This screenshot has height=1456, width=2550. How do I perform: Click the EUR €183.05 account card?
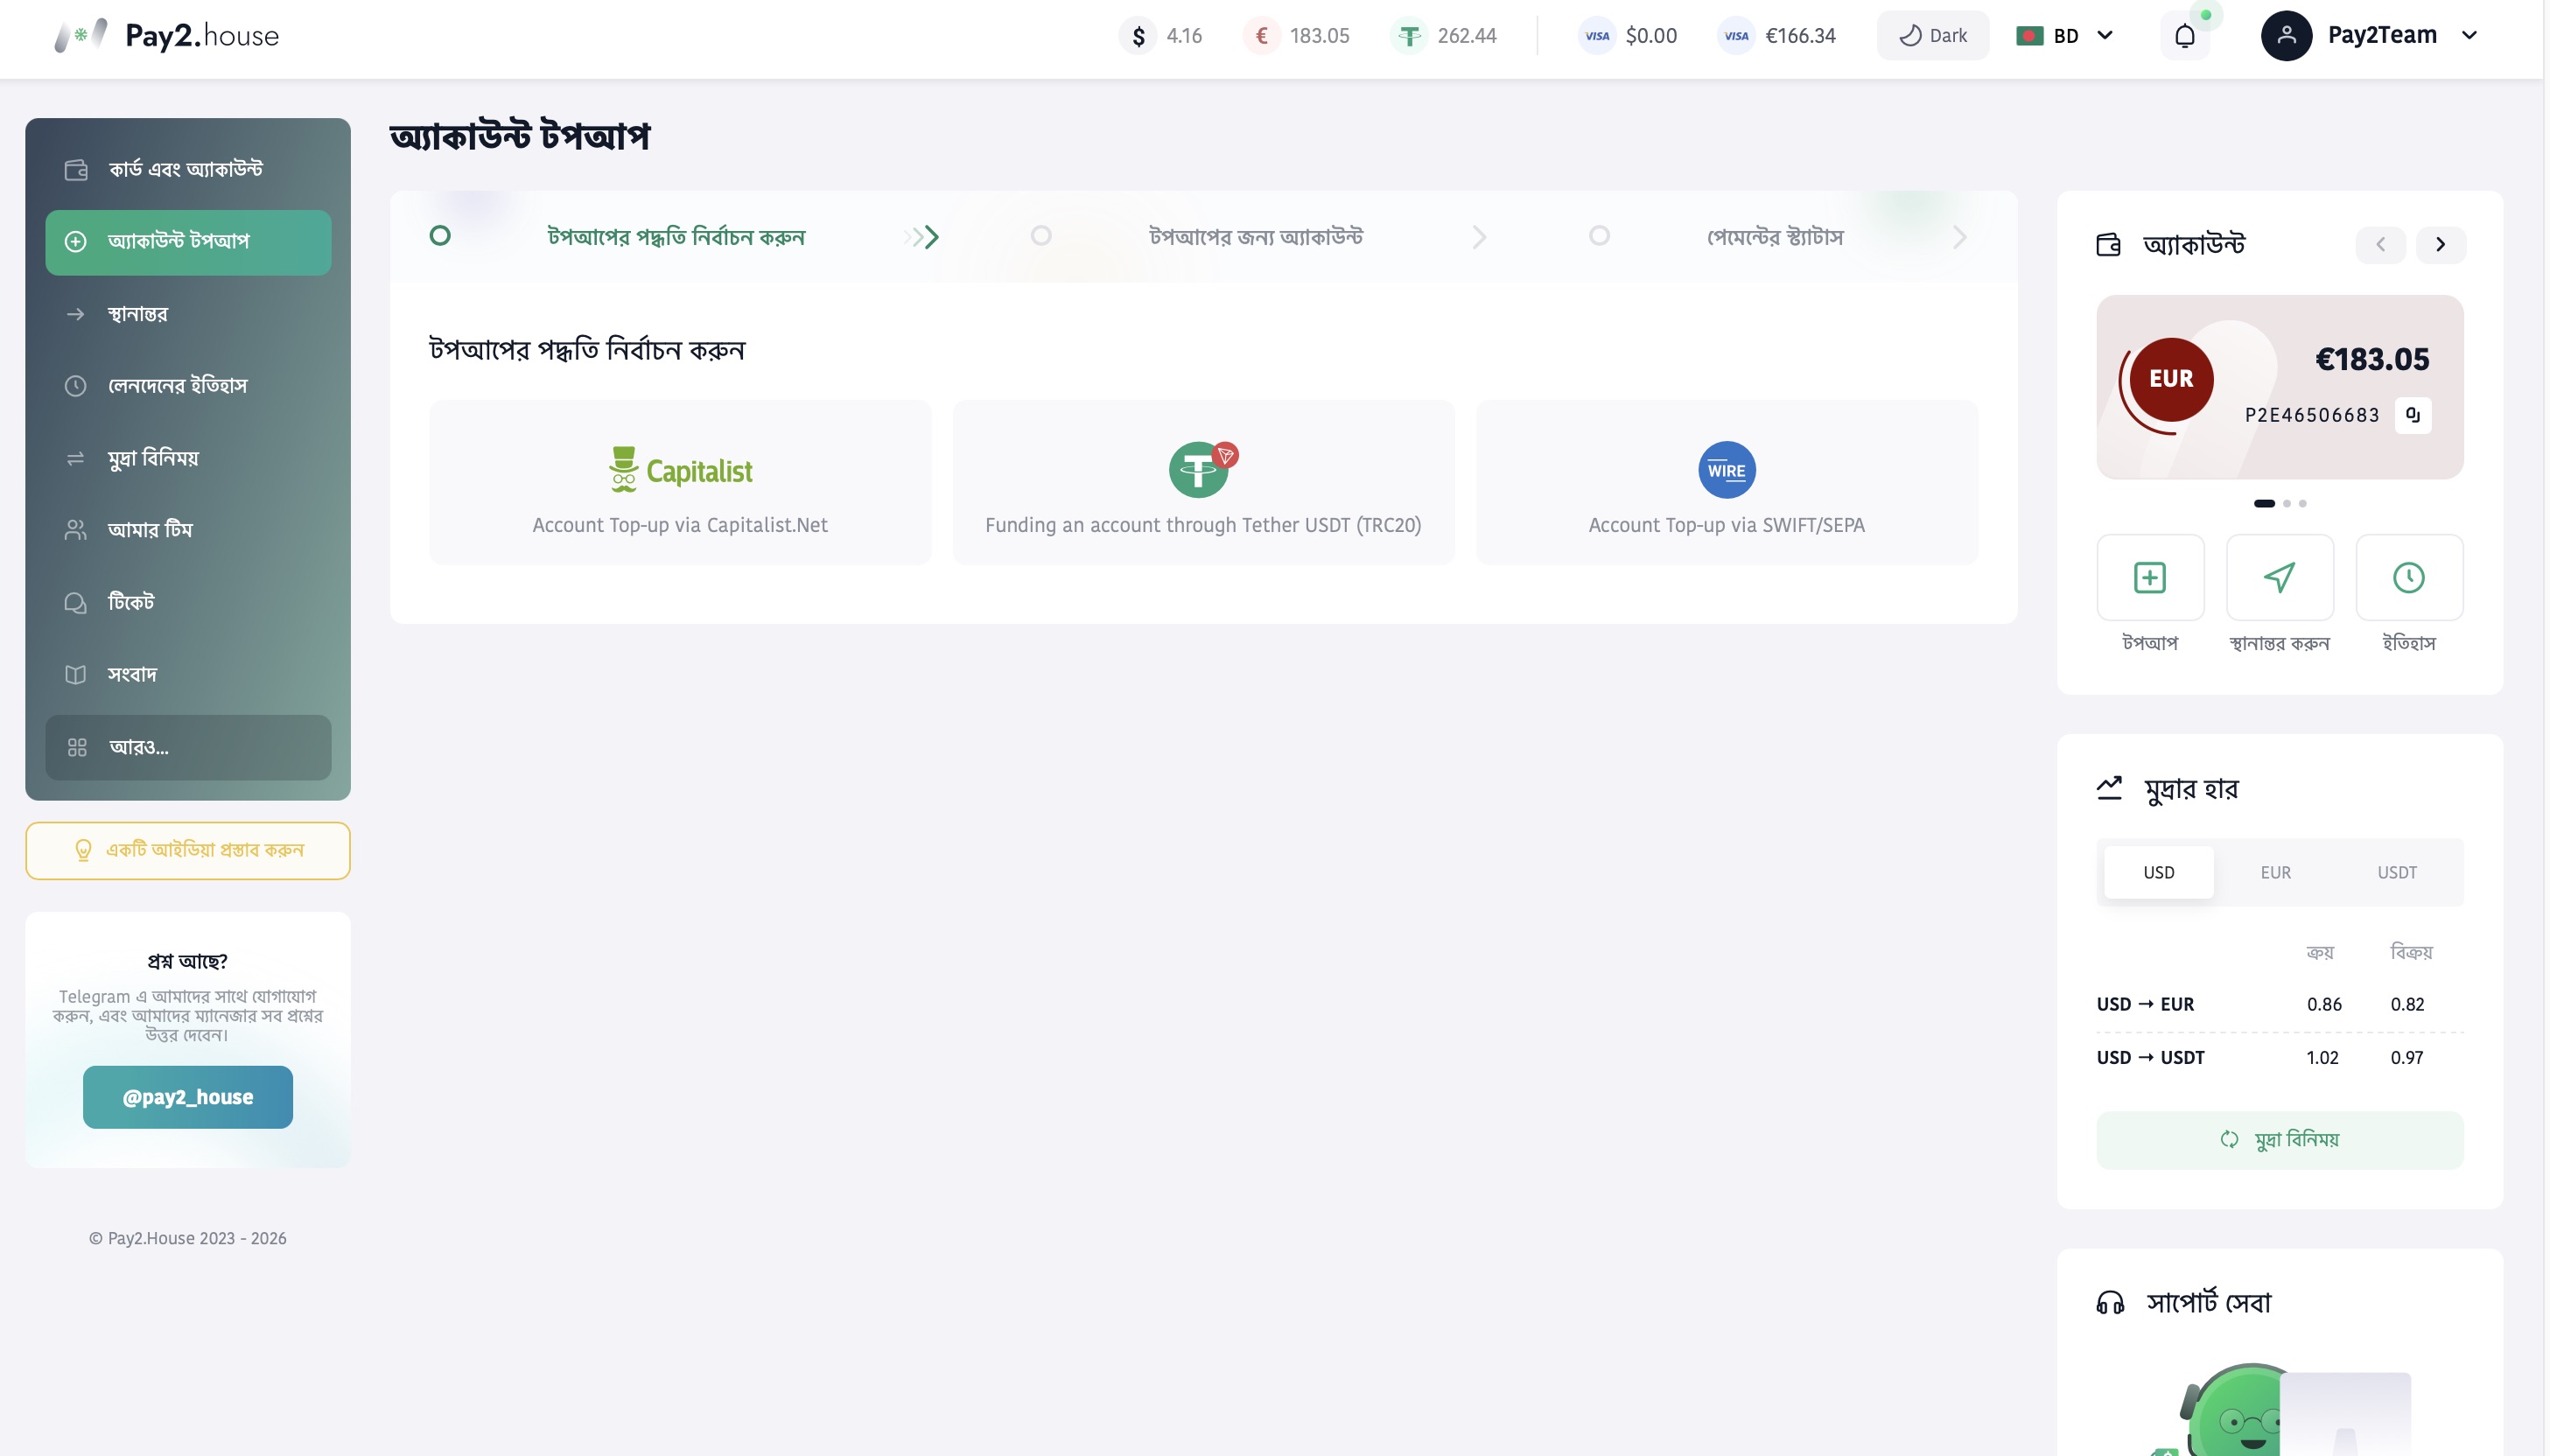(2279, 387)
